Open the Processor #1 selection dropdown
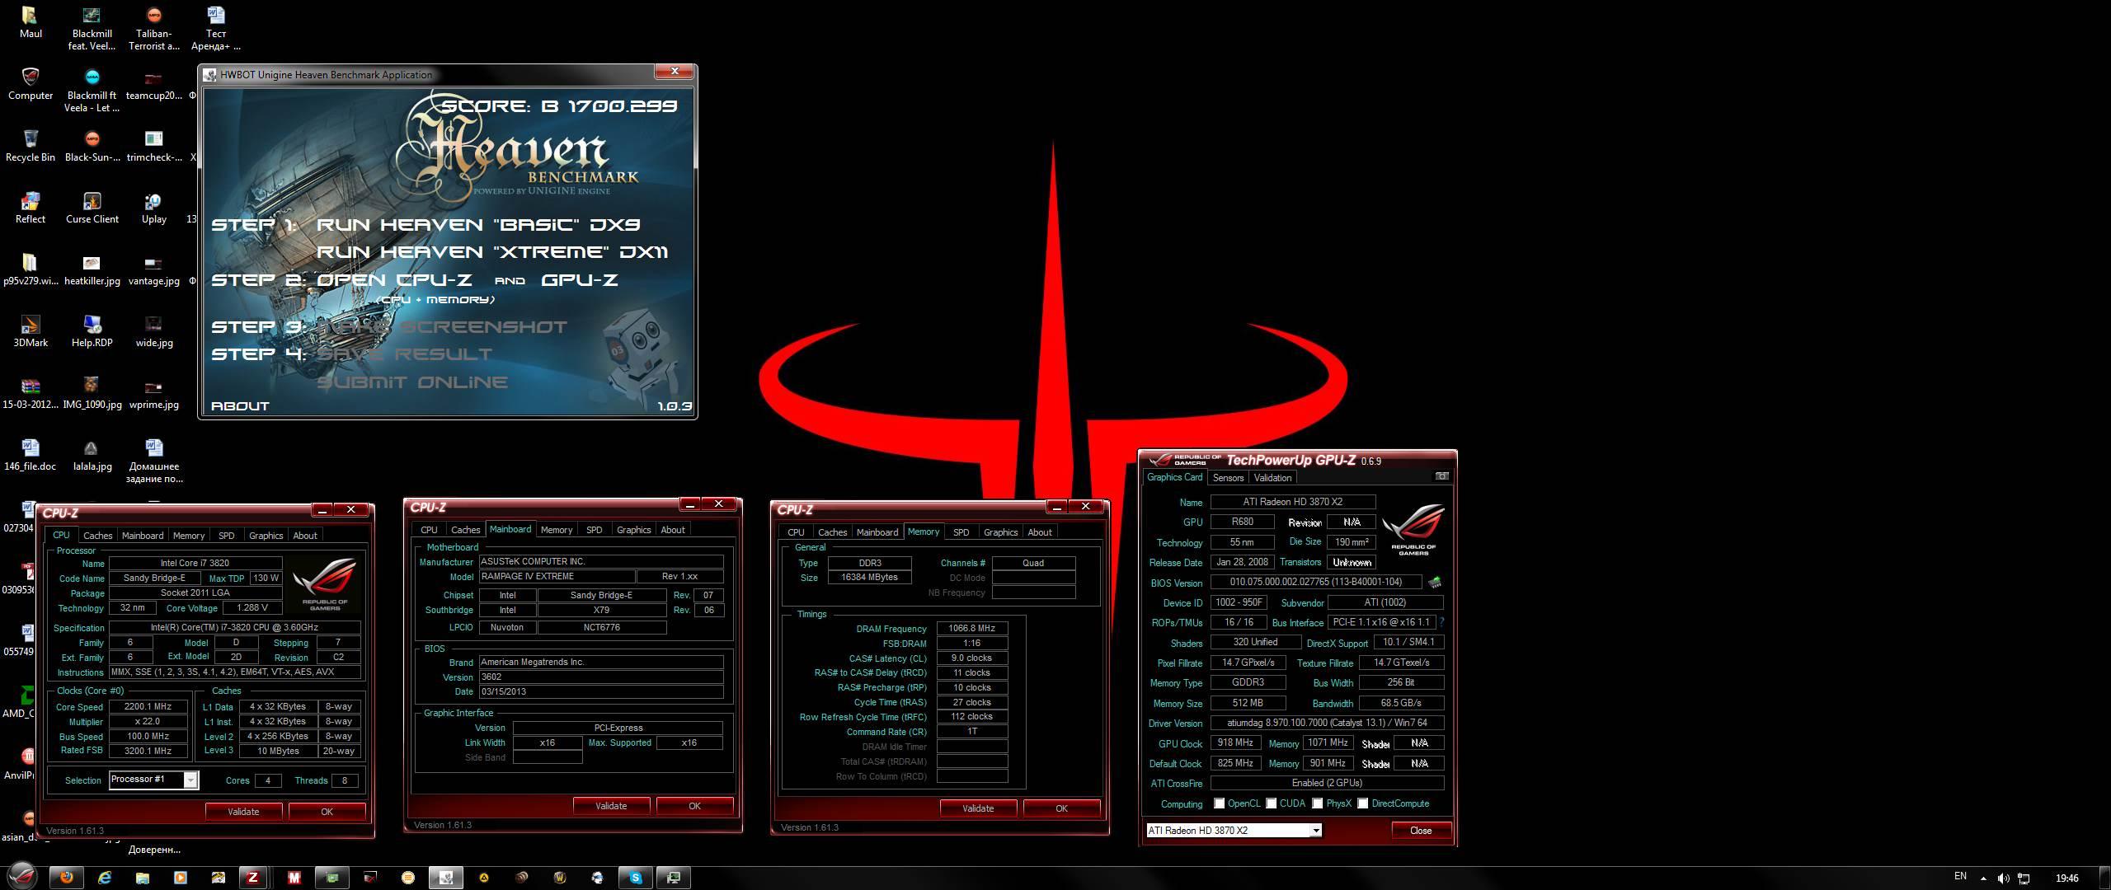Image resolution: width=2111 pixels, height=890 pixels. pos(190,780)
